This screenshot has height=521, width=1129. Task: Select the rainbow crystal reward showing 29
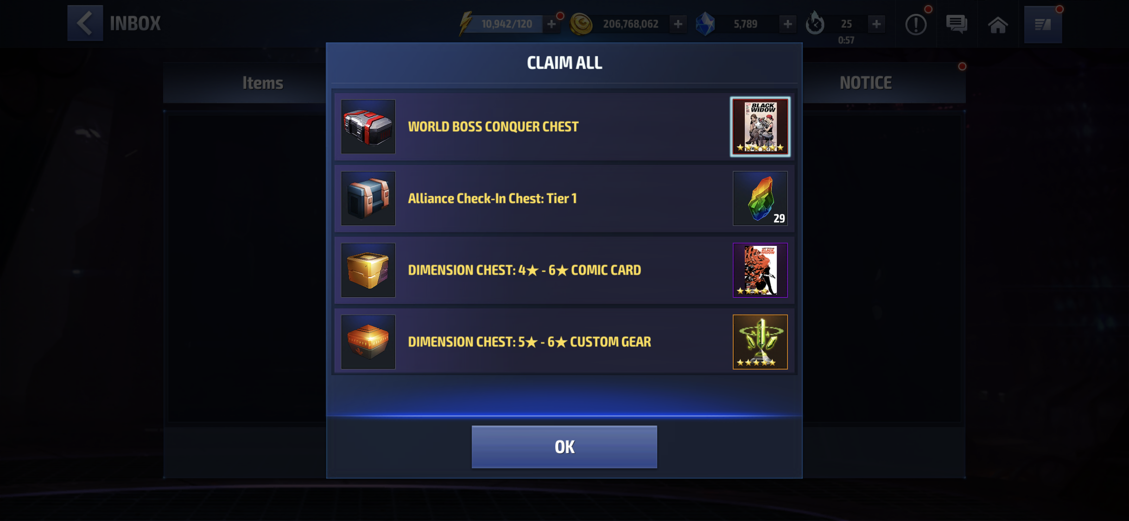760,198
